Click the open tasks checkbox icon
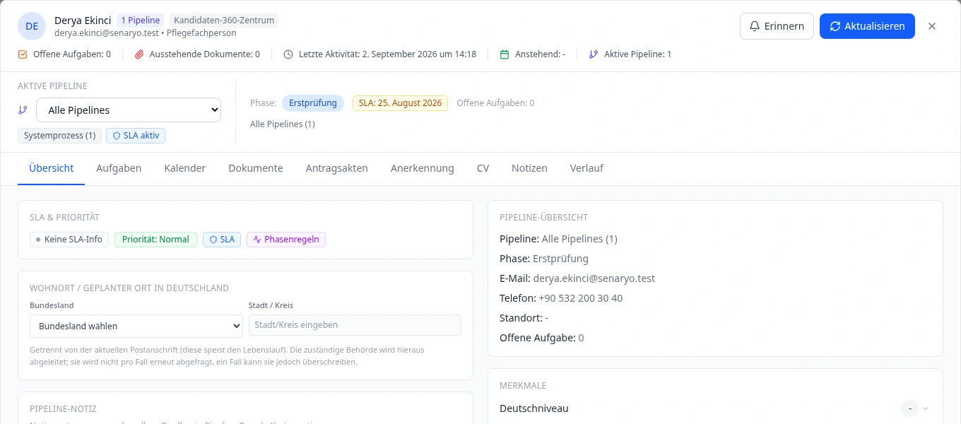 coord(23,54)
